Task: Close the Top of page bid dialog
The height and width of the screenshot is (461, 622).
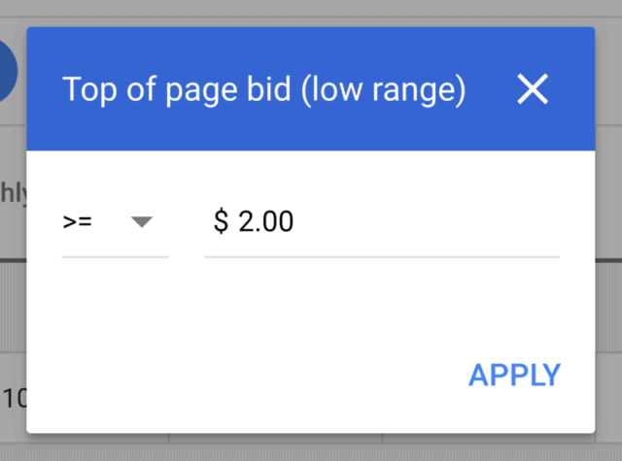Action: click(x=533, y=89)
